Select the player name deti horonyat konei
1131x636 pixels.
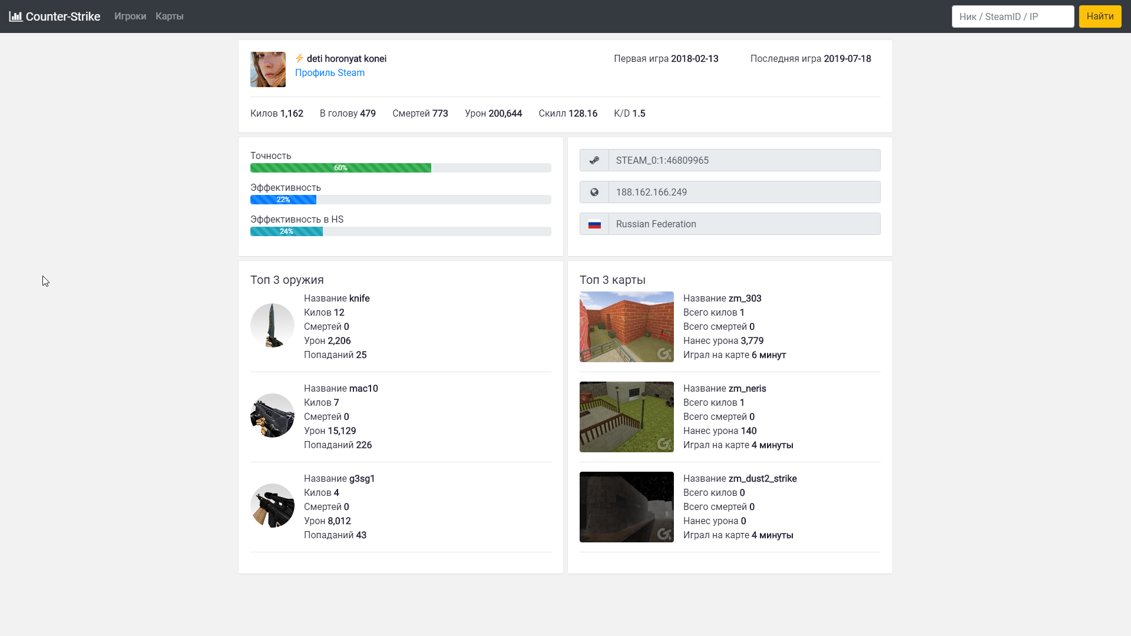(346, 59)
